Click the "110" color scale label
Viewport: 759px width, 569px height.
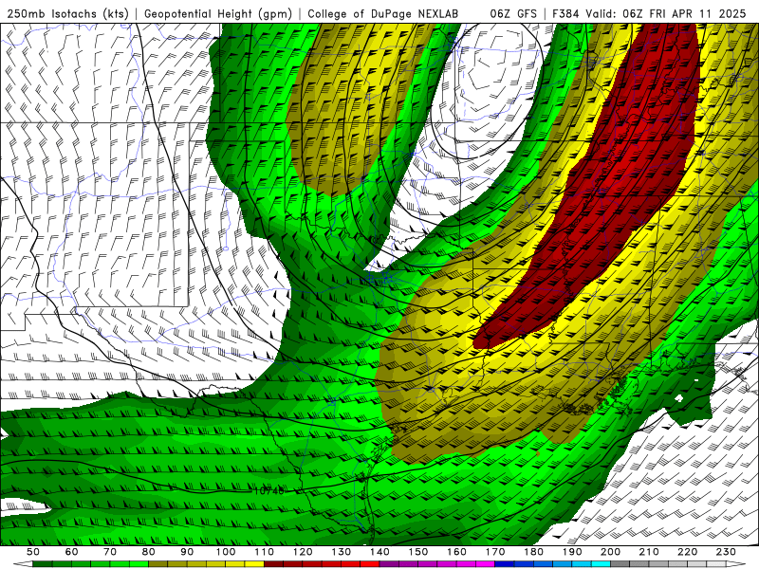tap(265, 552)
